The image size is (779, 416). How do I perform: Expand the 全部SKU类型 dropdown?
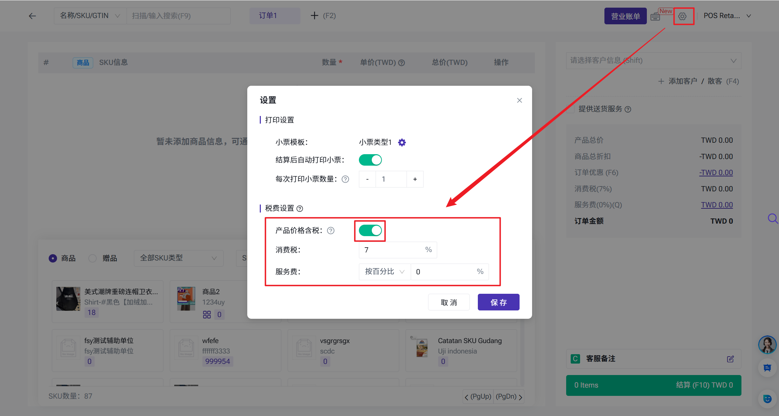(178, 258)
